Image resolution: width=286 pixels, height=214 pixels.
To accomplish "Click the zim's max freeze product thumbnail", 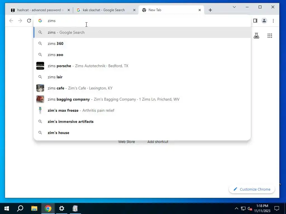I will point(40,110).
